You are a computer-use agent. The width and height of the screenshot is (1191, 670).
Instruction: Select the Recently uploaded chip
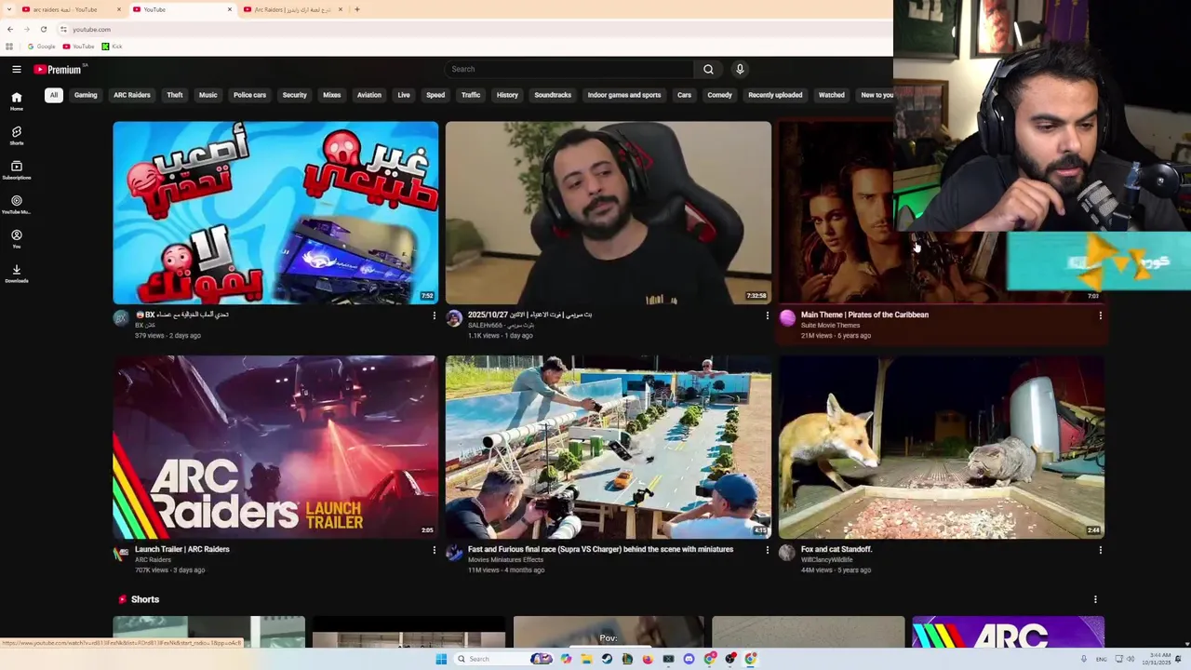[x=775, y=95]
